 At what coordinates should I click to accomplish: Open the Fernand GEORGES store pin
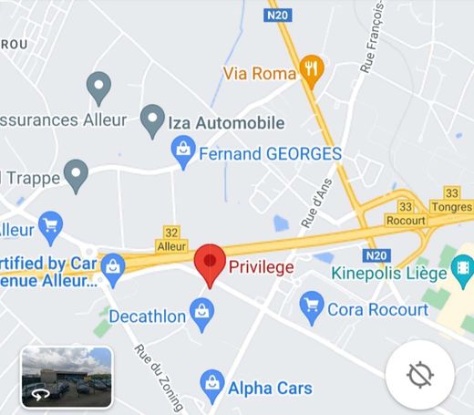pos(183,152)
